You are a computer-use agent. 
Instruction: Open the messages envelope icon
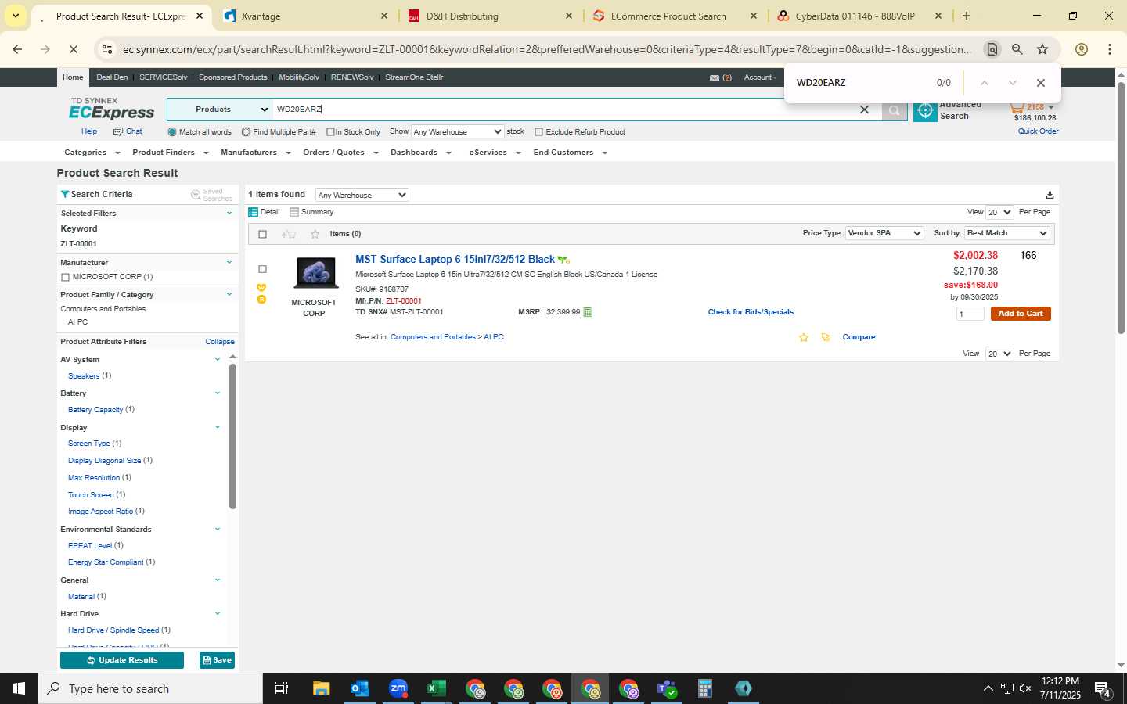click(x=715, y=77)
